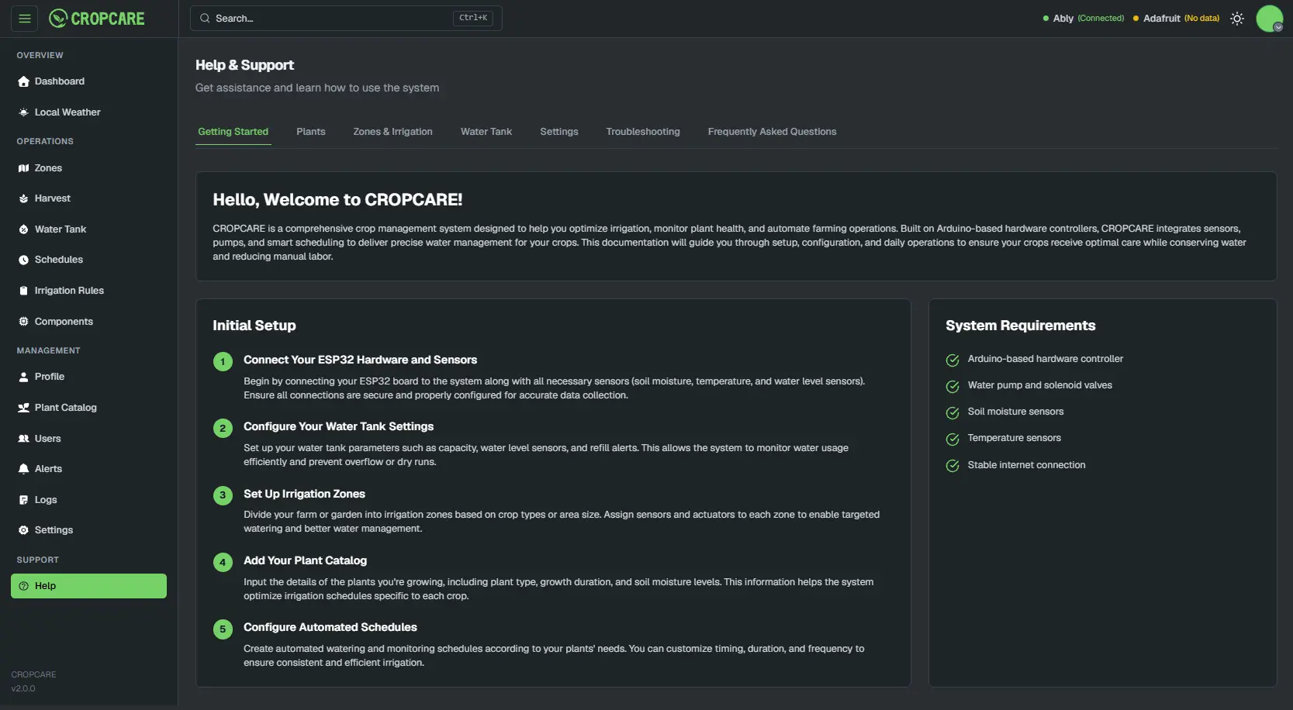Toggle light theme with sun icon
This screenshot has width=1293, height=710.
coord(1237,19)
